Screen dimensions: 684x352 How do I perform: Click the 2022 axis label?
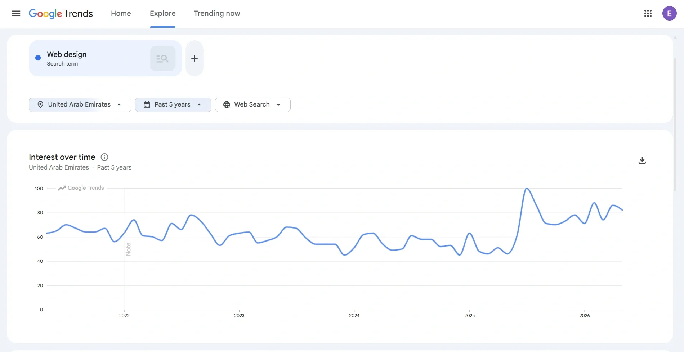(124, 316)
